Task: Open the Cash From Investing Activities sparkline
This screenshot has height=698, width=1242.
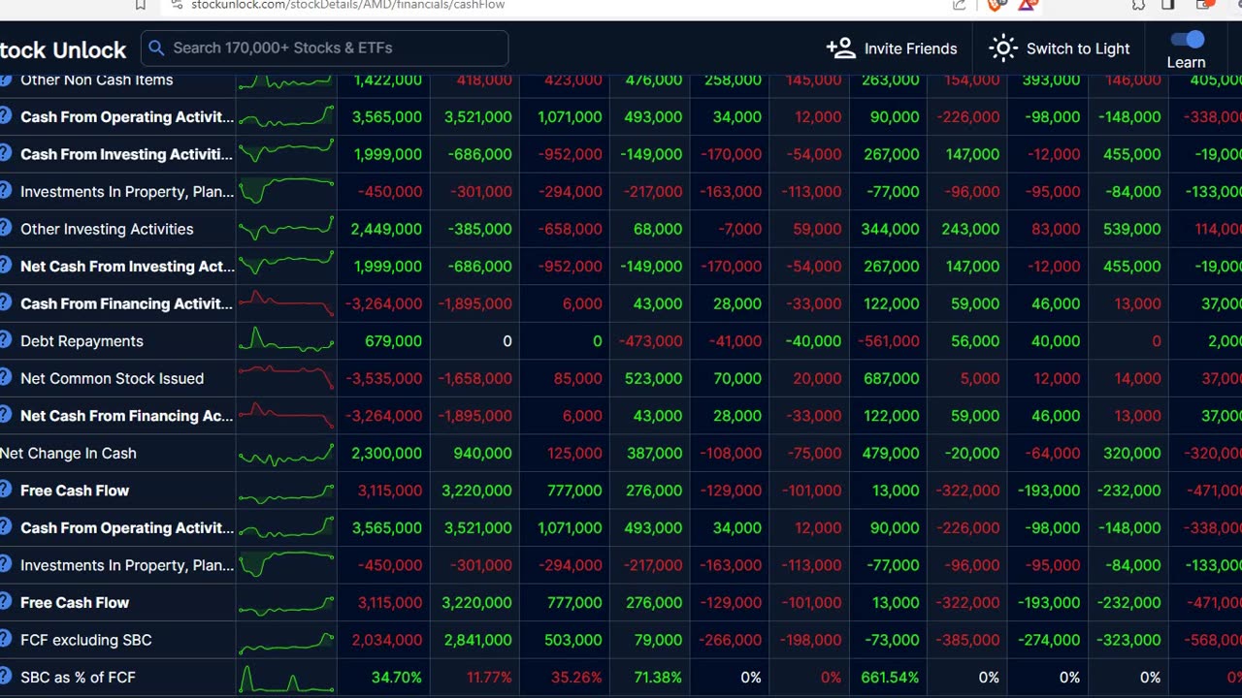Action: [x=286, y=153]
